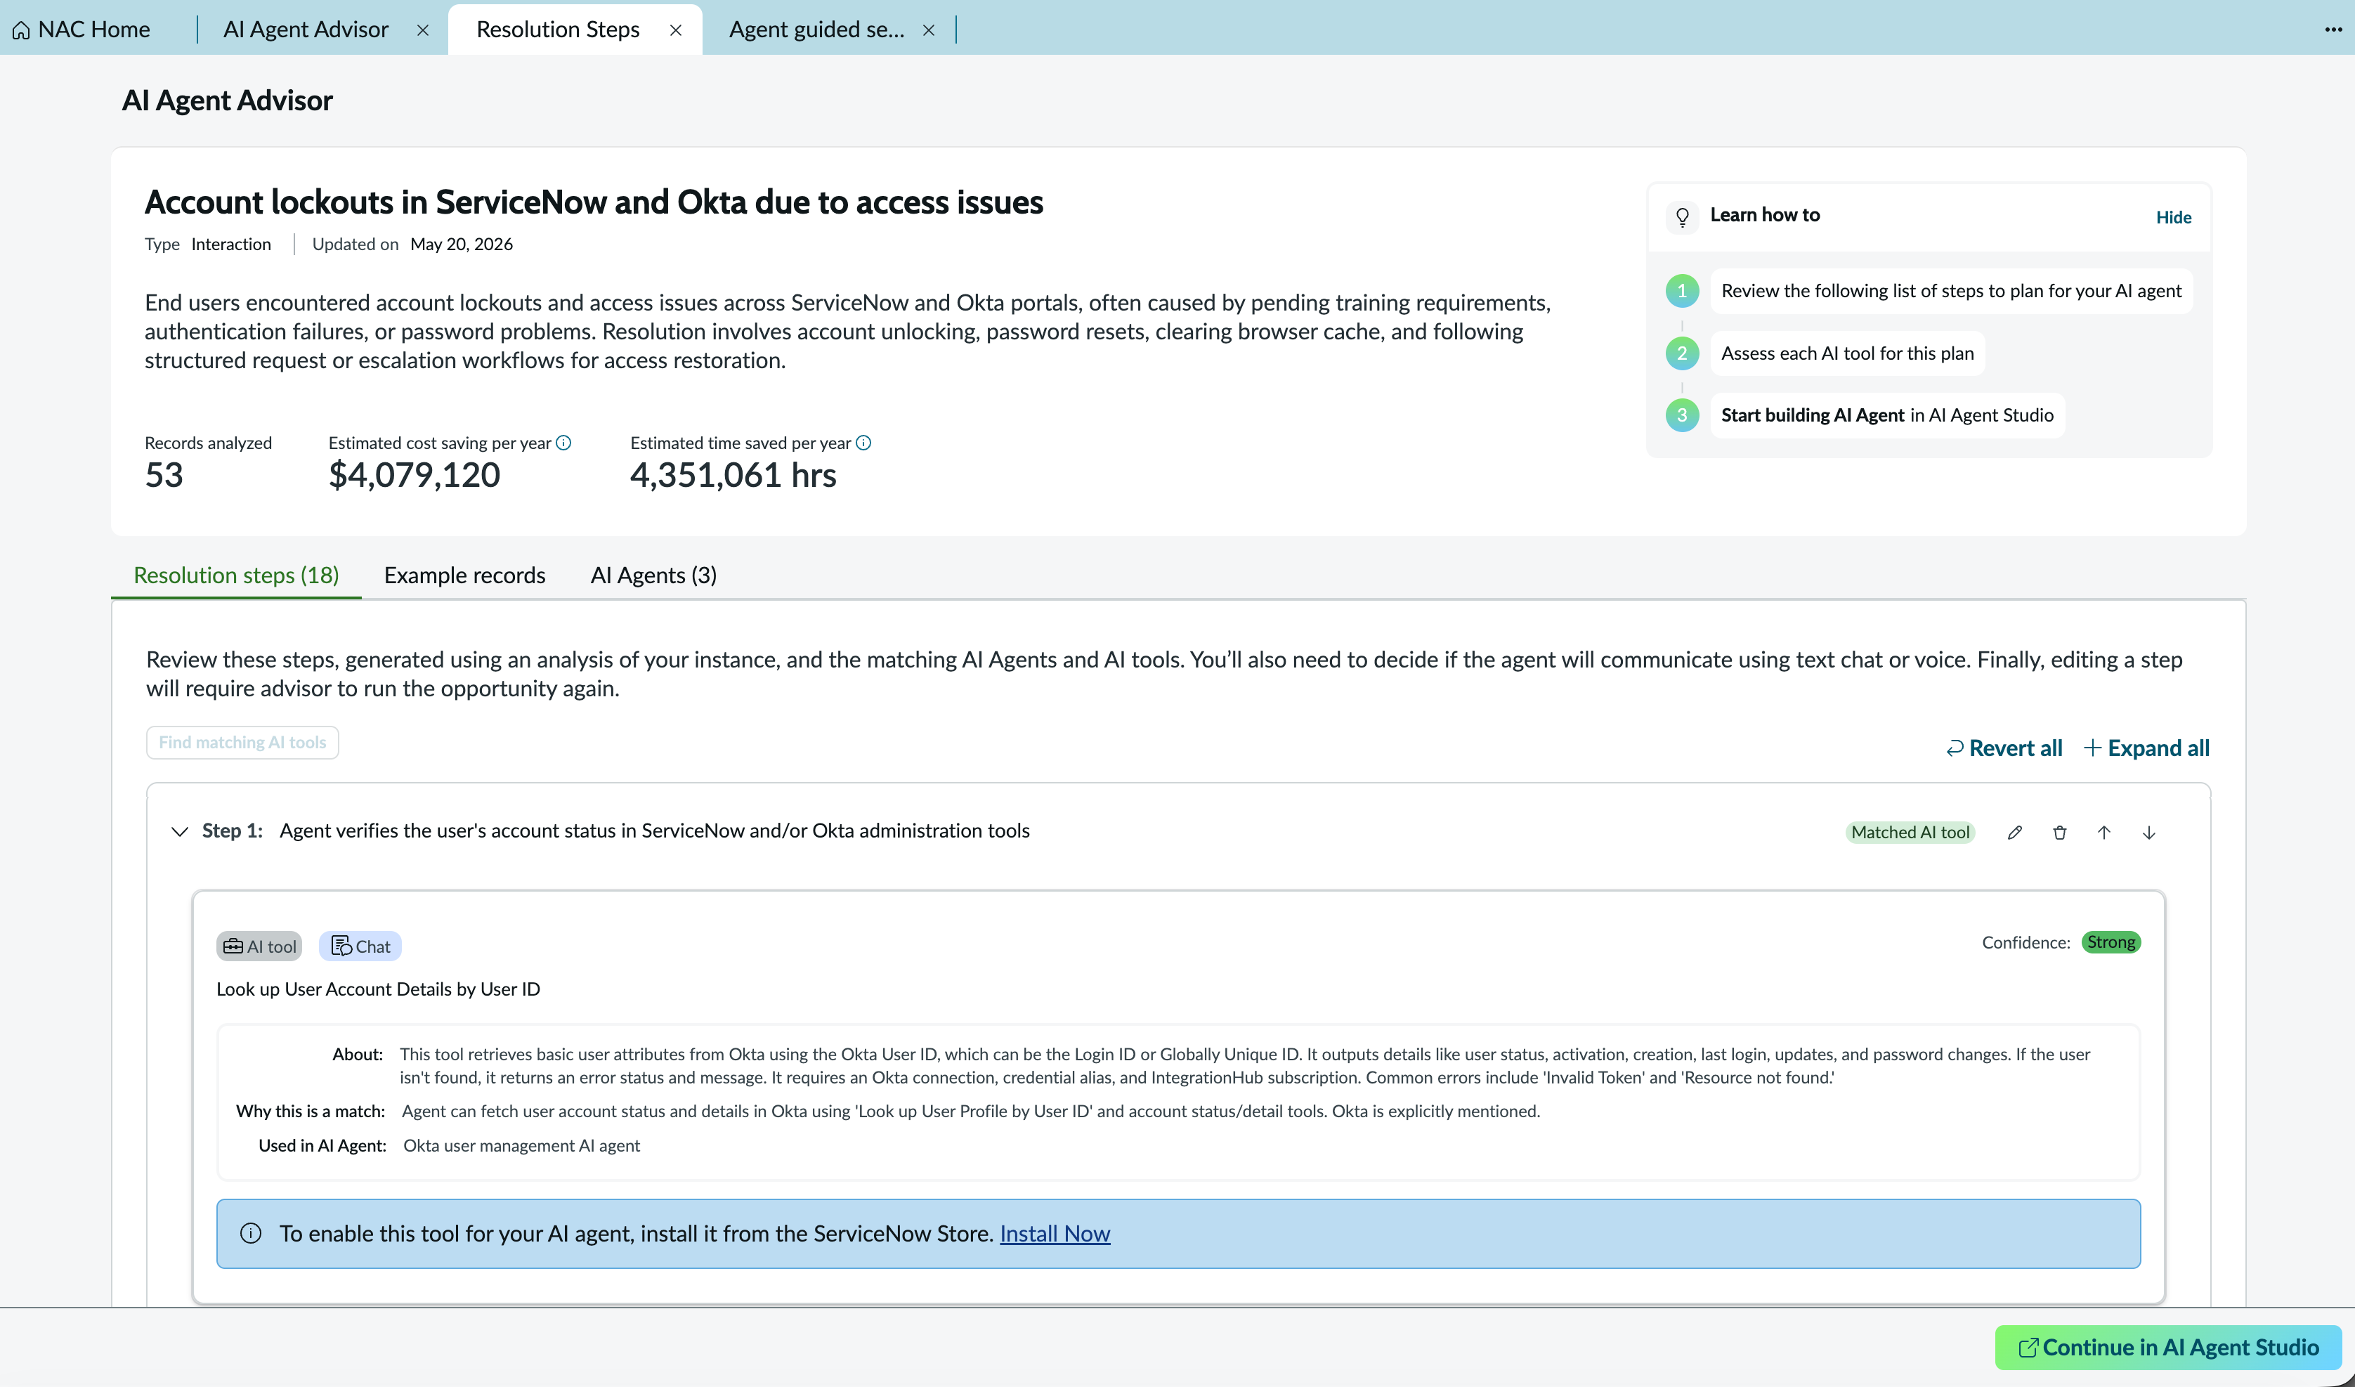This screenshot has height=1387, width=2355.
Task: Hide the Learn how to panel
Action: [2173, 217]
